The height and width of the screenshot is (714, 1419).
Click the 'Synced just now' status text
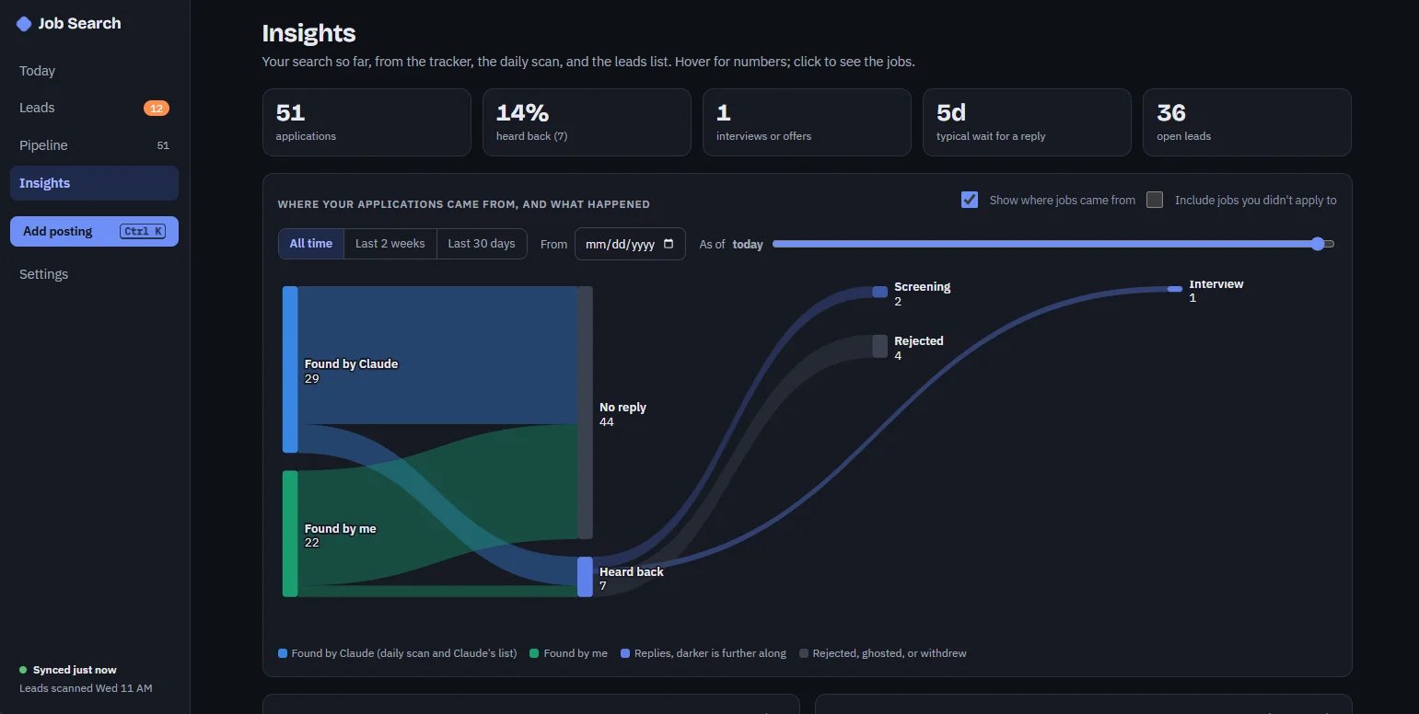(x=75, y=670)
